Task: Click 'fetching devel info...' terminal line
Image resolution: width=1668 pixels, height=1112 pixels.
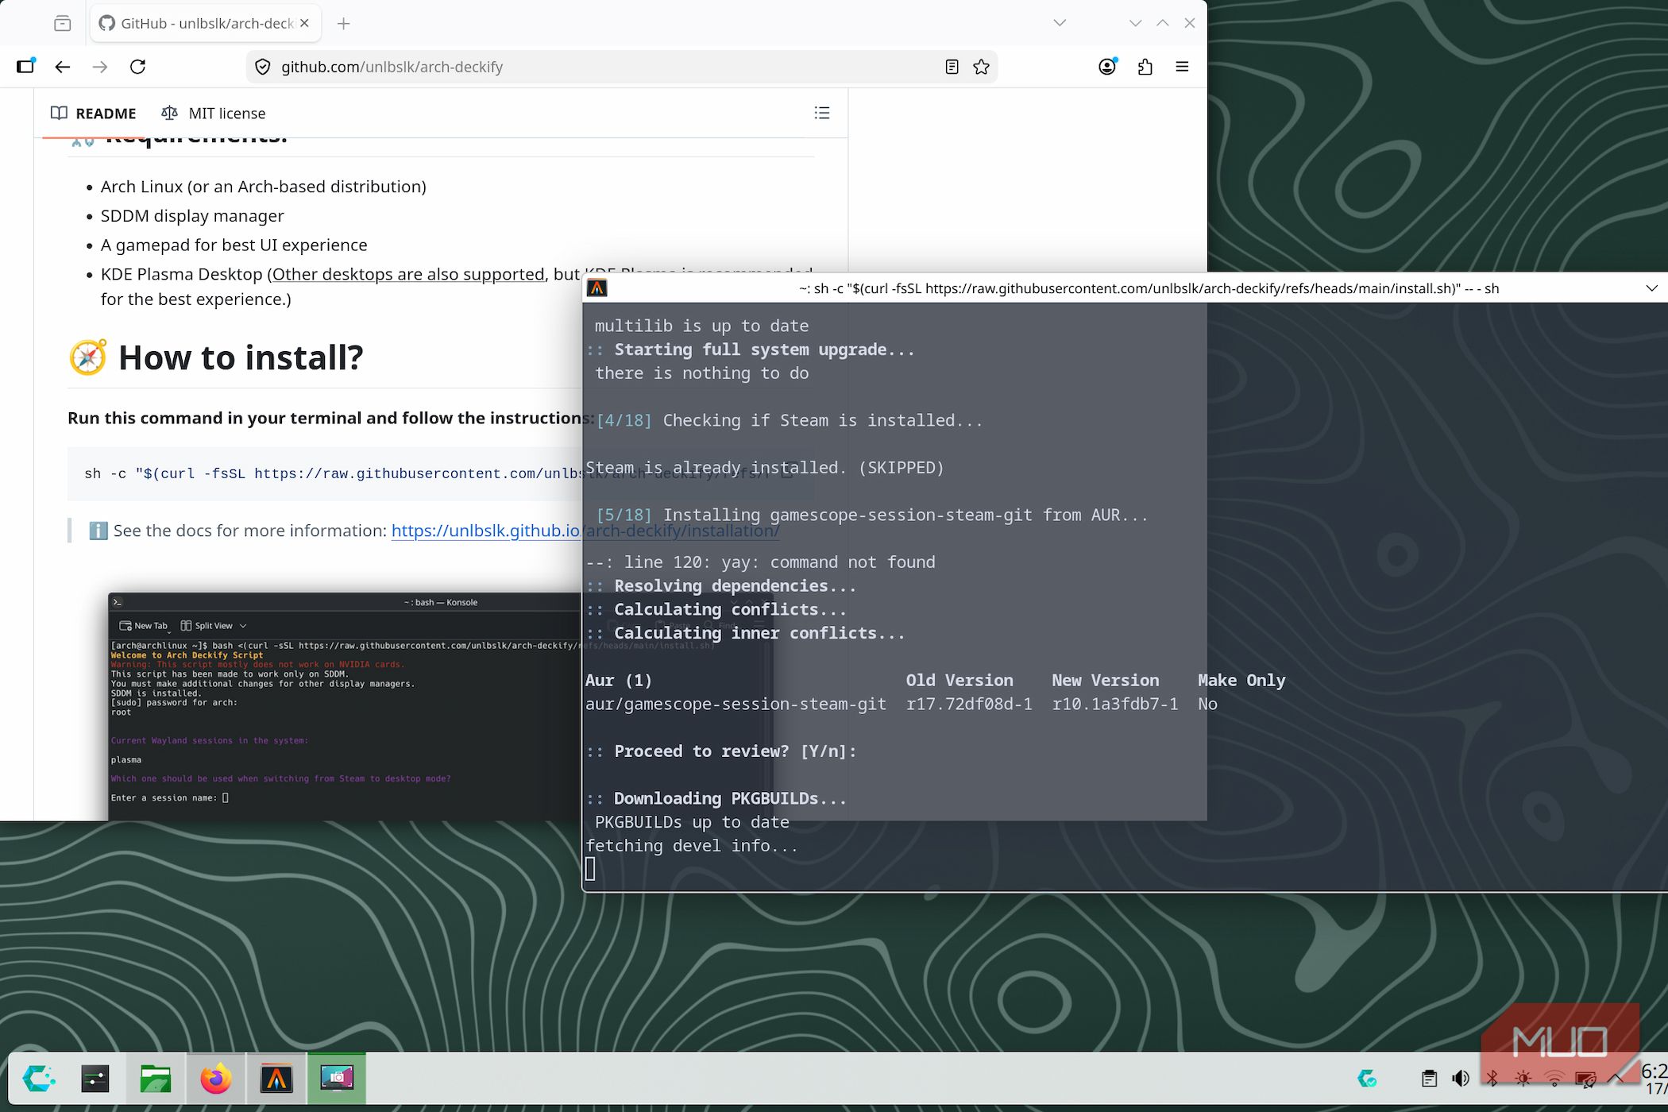Action: click(691, 846)
